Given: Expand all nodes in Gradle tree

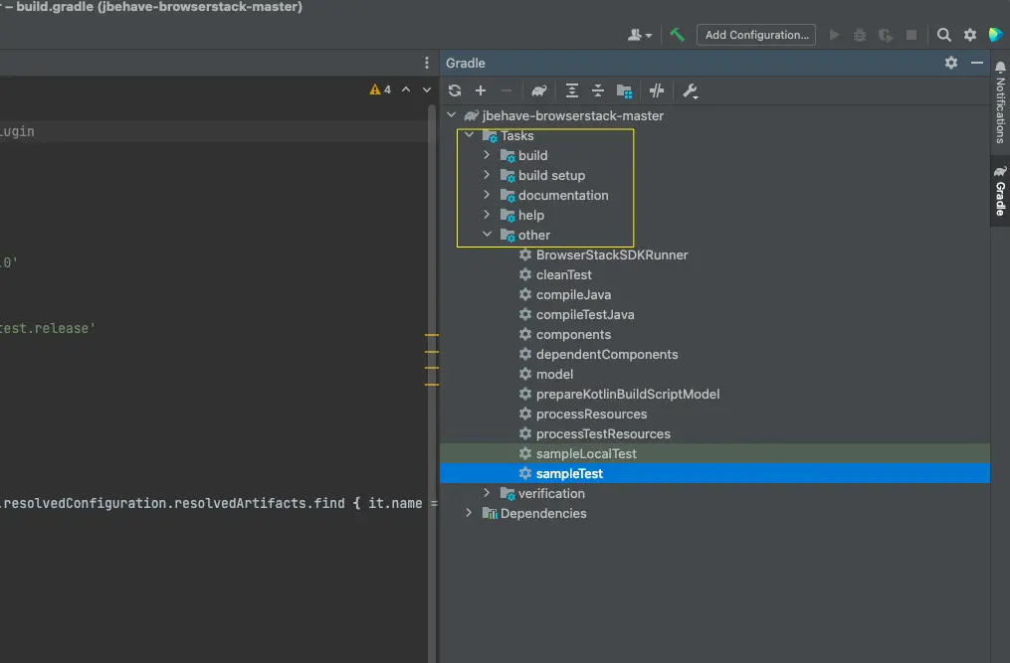Looking at the screenshot, I should tap(572, 90).
